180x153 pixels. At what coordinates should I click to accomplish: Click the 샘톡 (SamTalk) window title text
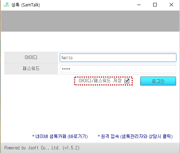(26, 5)
